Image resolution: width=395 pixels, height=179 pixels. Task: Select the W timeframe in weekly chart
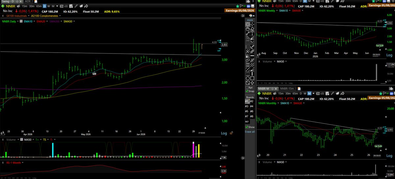click(x=305, y=1)
